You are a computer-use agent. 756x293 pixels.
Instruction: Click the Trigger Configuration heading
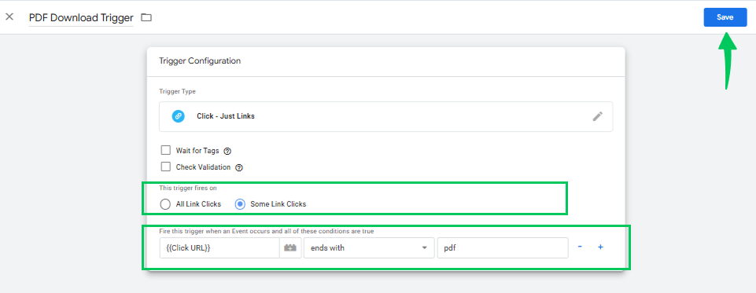(x=200, y=61)
